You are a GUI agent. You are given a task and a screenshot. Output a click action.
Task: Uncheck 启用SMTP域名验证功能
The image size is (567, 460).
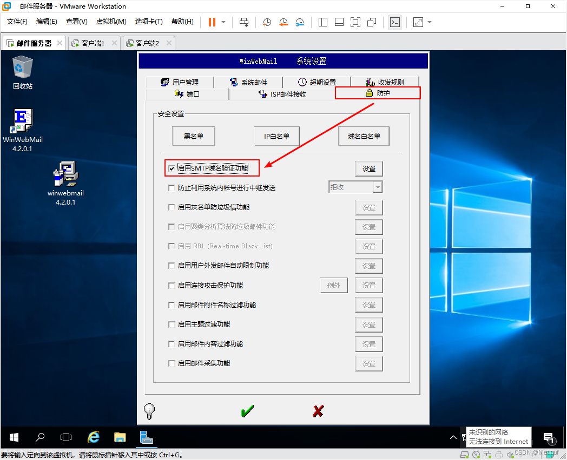[172, 168]
